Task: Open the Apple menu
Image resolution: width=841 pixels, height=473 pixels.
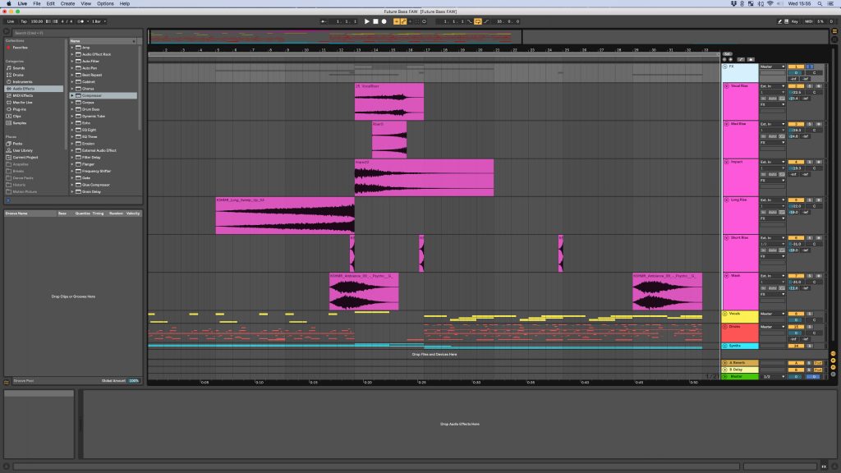Action: coord(8,4)
